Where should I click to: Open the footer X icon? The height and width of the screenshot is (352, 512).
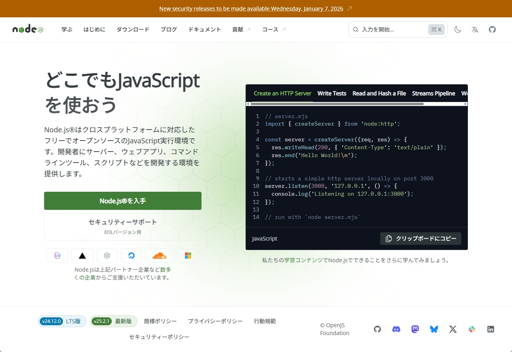(x=453, y=329)
